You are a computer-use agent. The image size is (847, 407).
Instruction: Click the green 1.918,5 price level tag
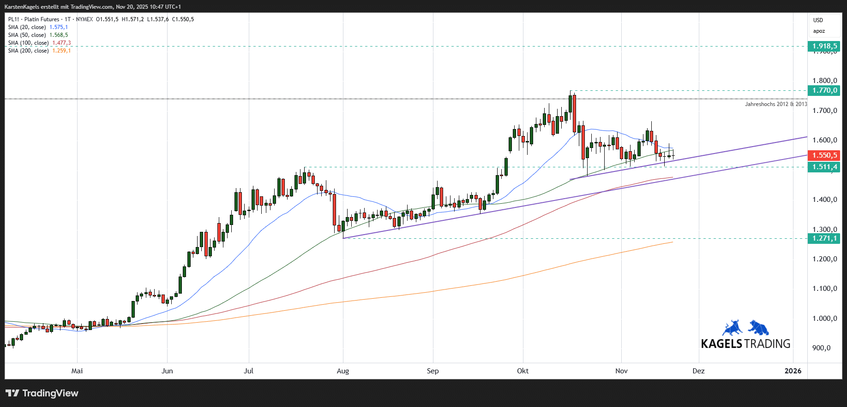[x=824, y=46]
